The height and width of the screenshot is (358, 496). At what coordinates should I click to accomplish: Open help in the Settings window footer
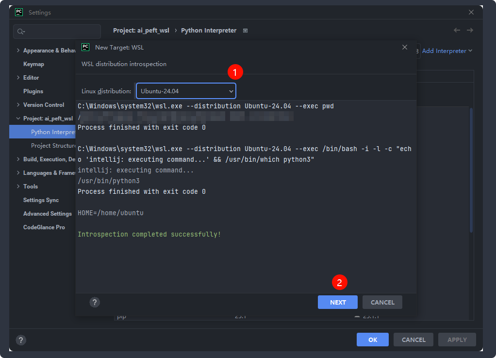coord(21,340)
